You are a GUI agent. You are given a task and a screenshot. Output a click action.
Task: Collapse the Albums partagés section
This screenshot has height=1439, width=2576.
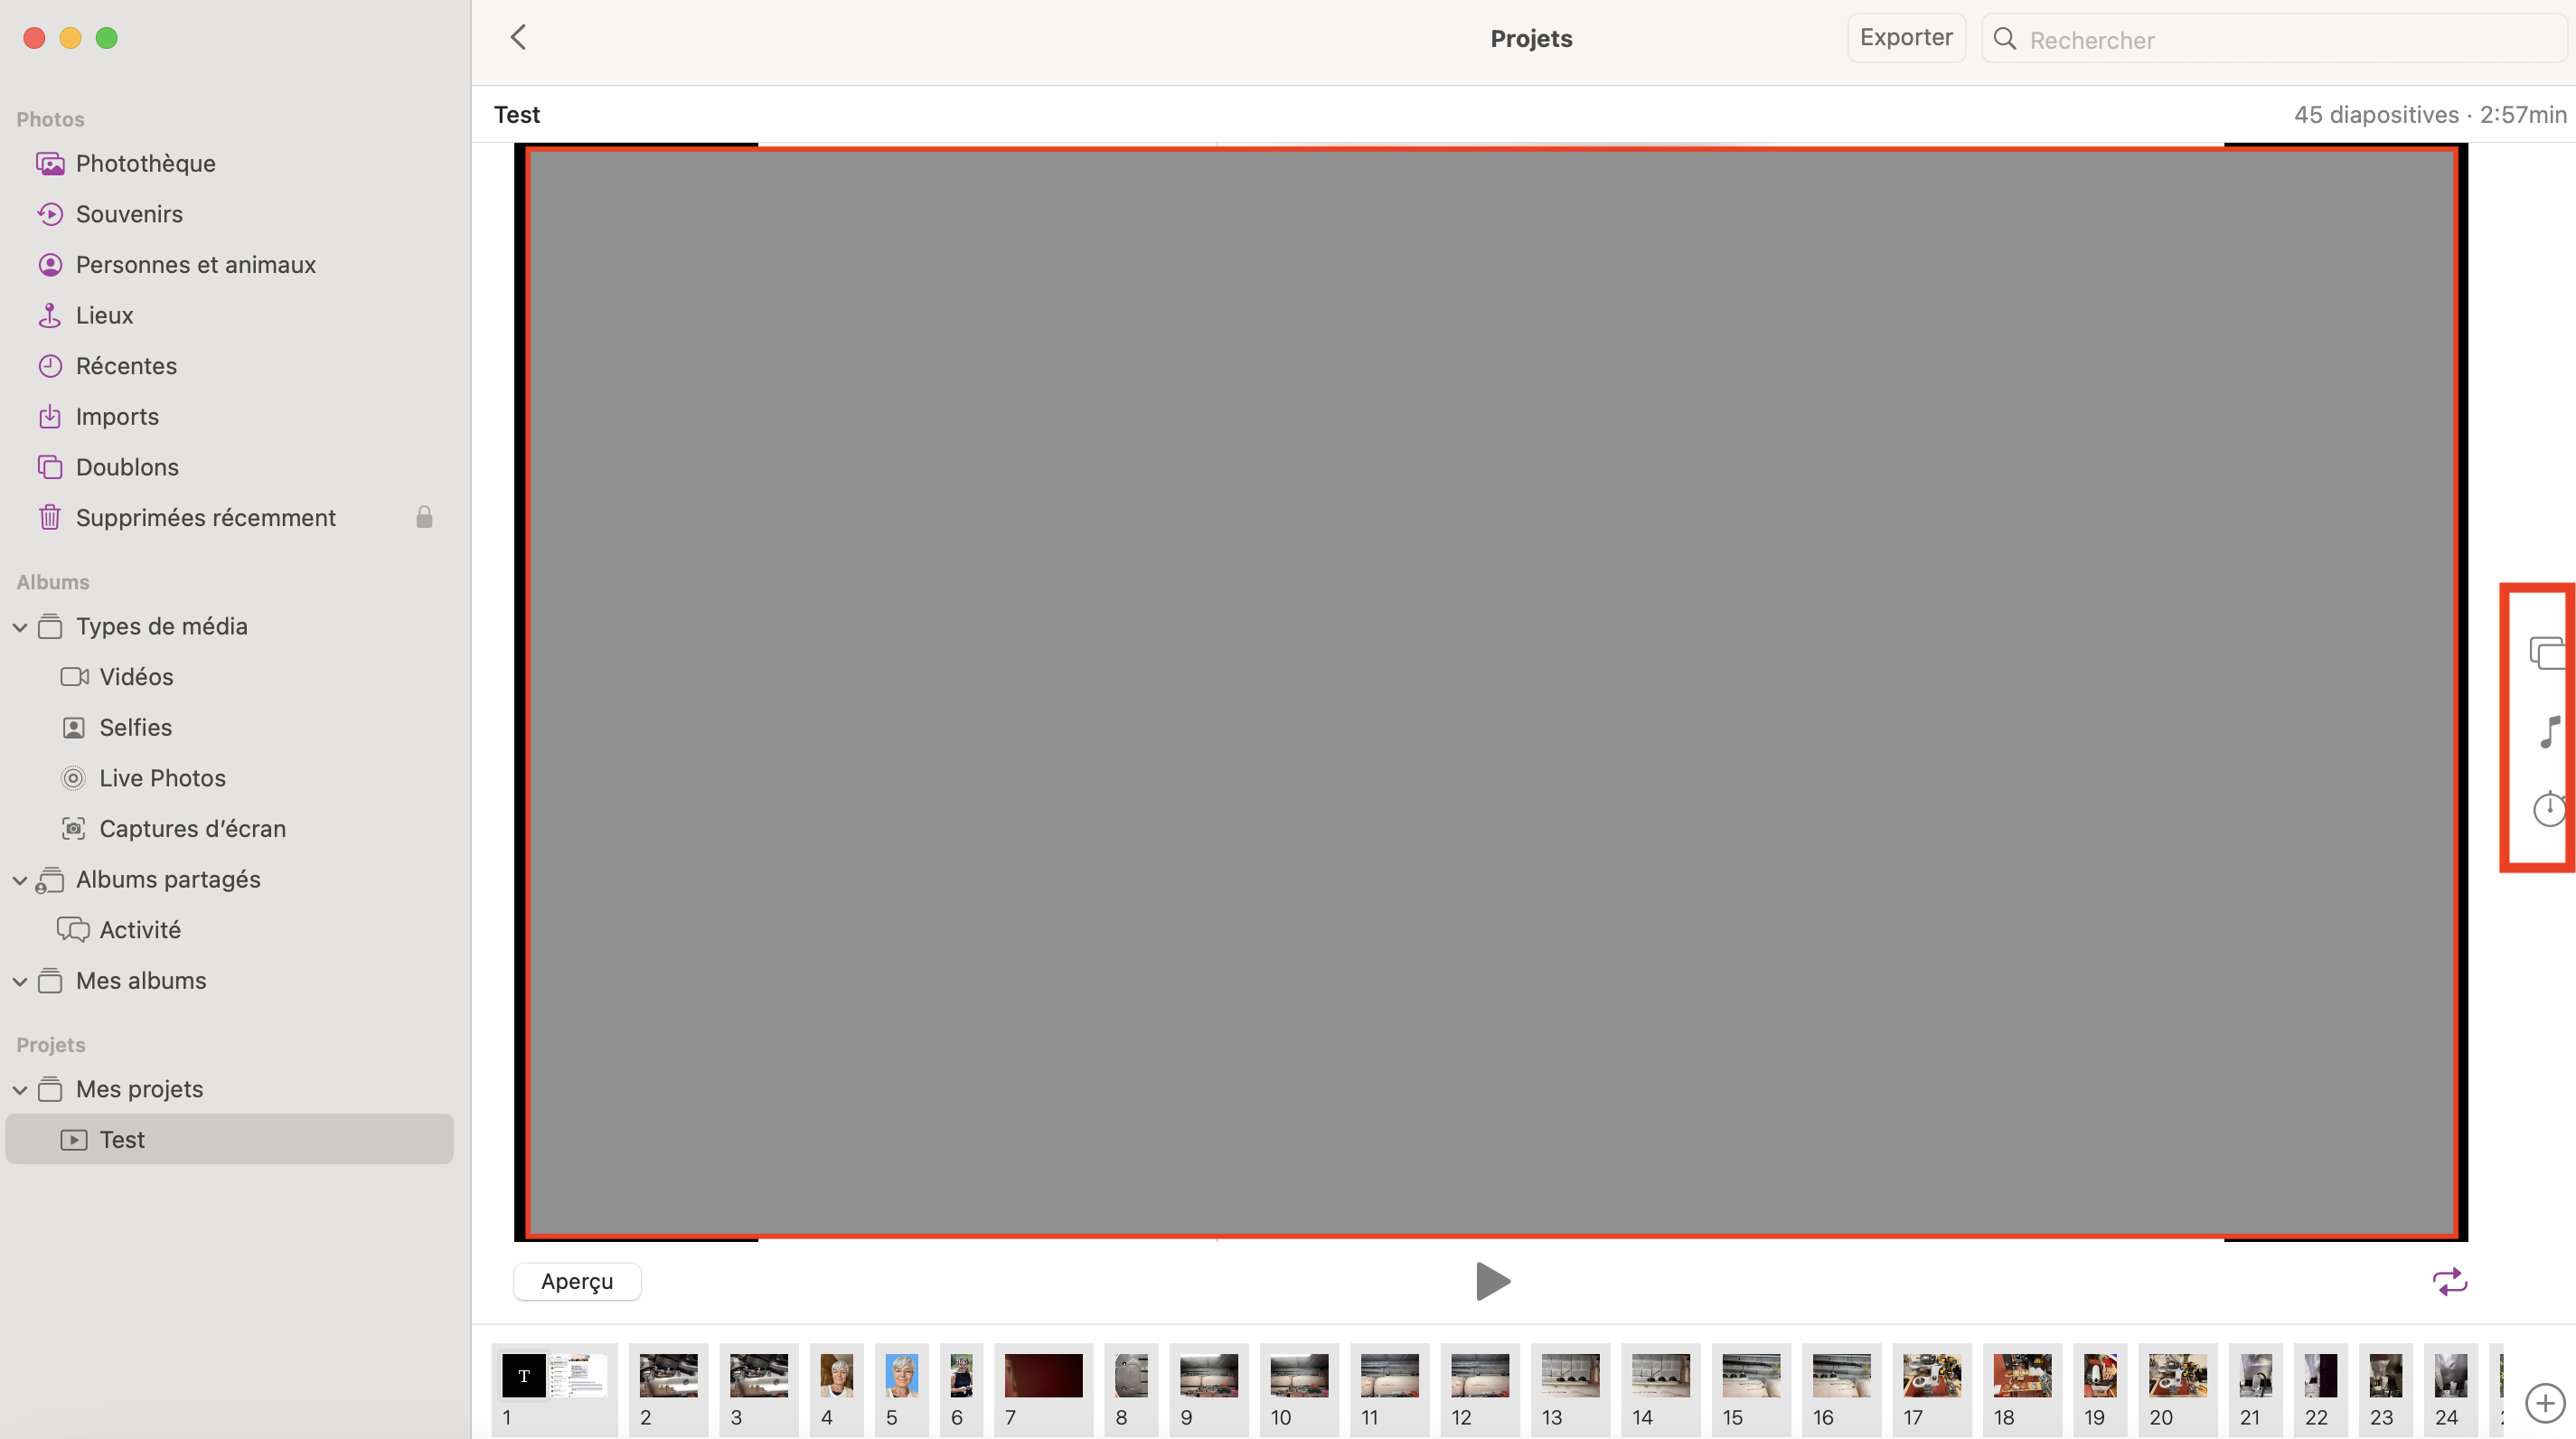click(20, 880)
